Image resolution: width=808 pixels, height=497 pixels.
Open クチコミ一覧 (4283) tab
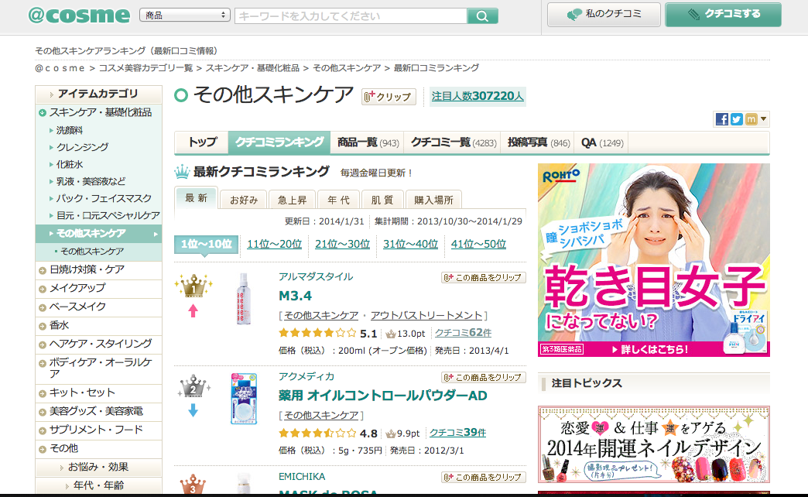coord(453,142)
